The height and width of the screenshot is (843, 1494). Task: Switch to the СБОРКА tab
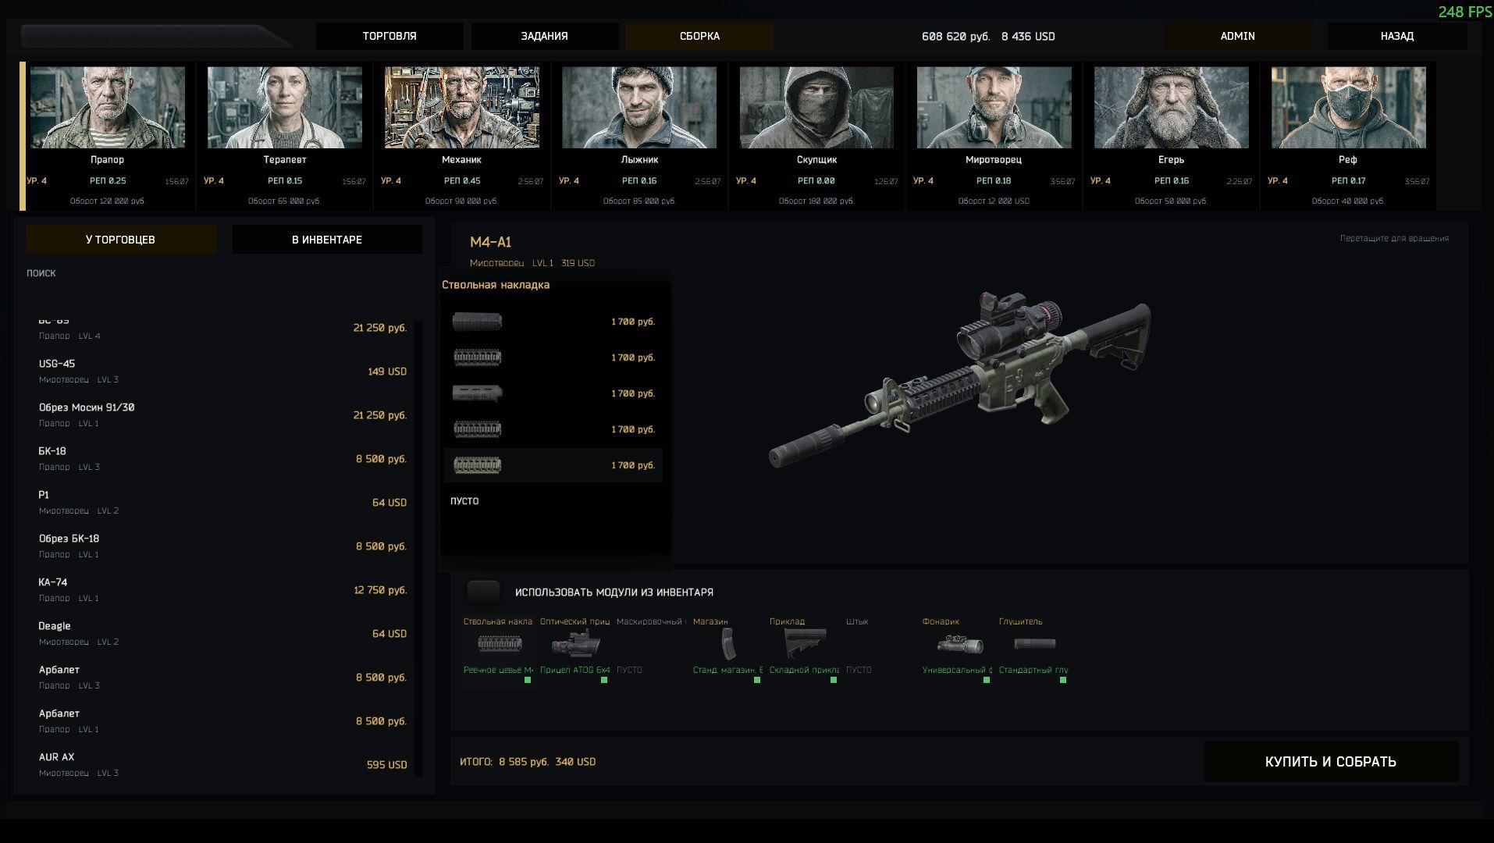coord(699,36)
